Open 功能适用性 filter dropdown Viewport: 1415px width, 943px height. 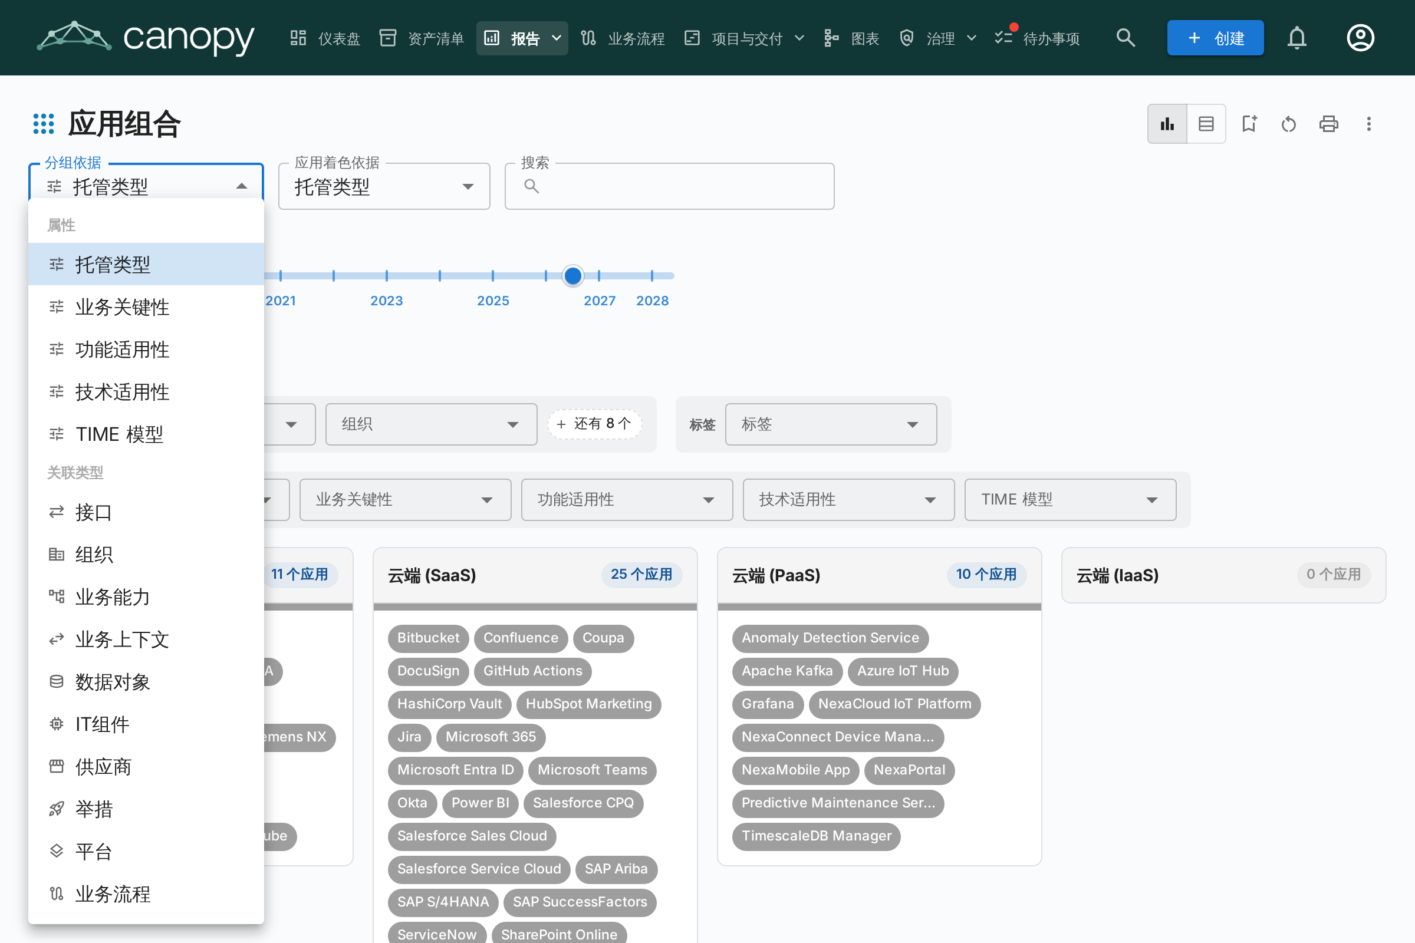point(627,499)
